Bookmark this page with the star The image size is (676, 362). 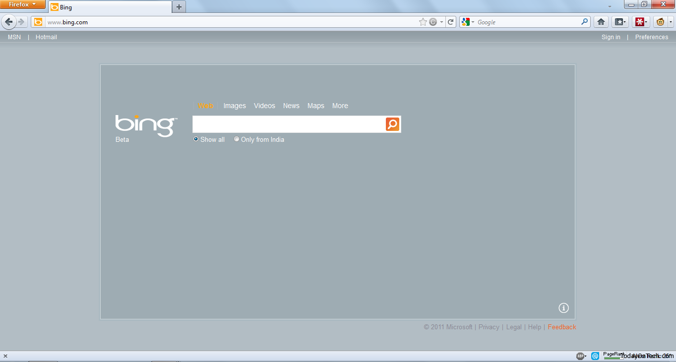tap(423, 22)
